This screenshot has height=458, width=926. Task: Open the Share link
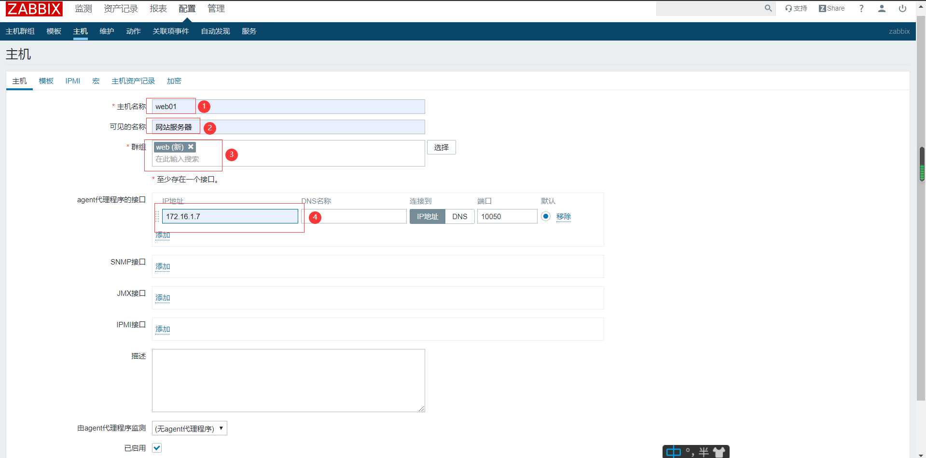[x=832, y=8]
